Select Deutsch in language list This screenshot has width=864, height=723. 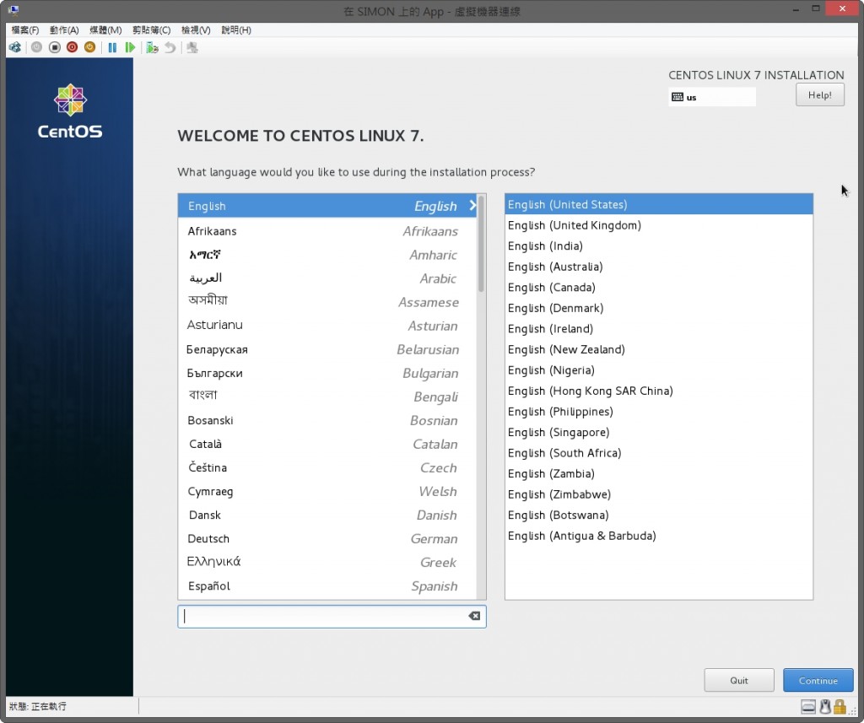tap(327, 538)
